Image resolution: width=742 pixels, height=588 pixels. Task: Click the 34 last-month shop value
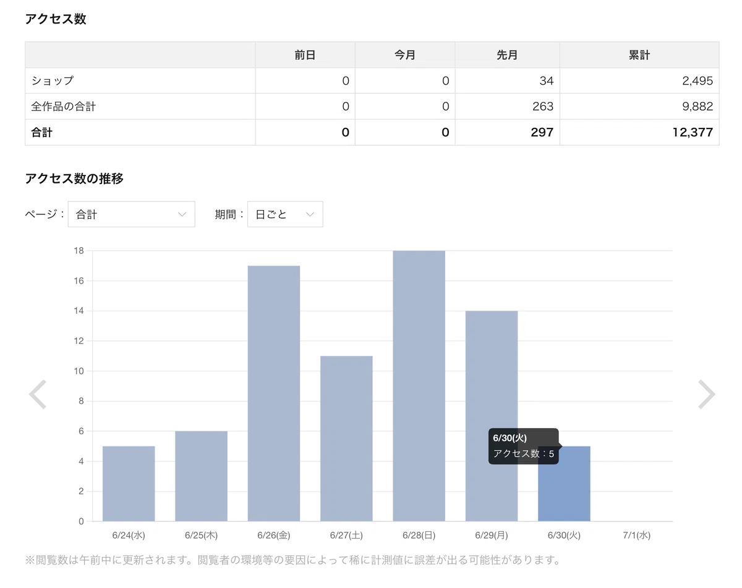click(x=547, y=81)
